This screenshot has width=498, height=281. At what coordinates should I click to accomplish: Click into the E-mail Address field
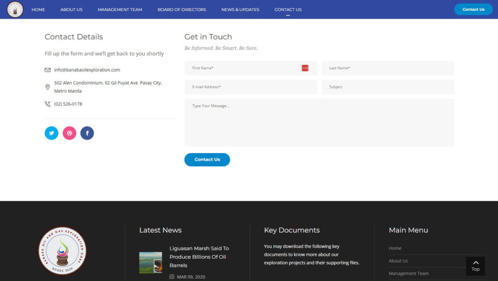250,87
